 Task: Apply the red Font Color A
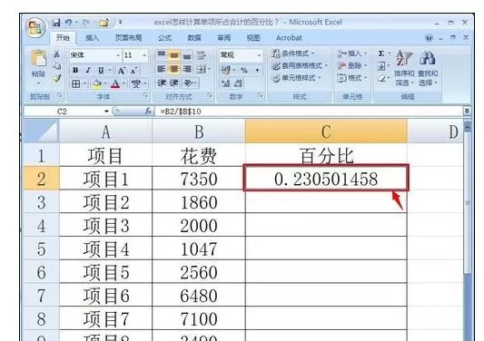(x=115, y=83)
